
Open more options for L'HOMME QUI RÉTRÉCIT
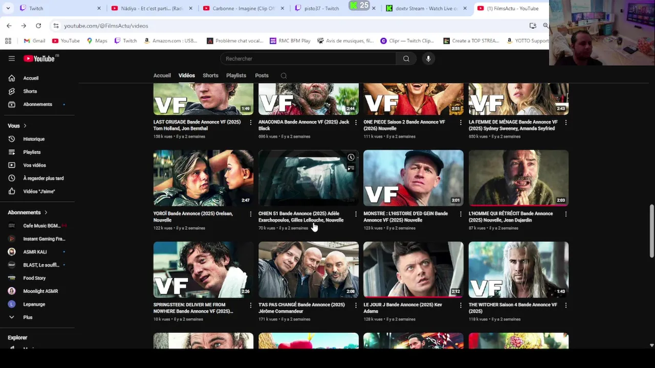pos(565,214)
